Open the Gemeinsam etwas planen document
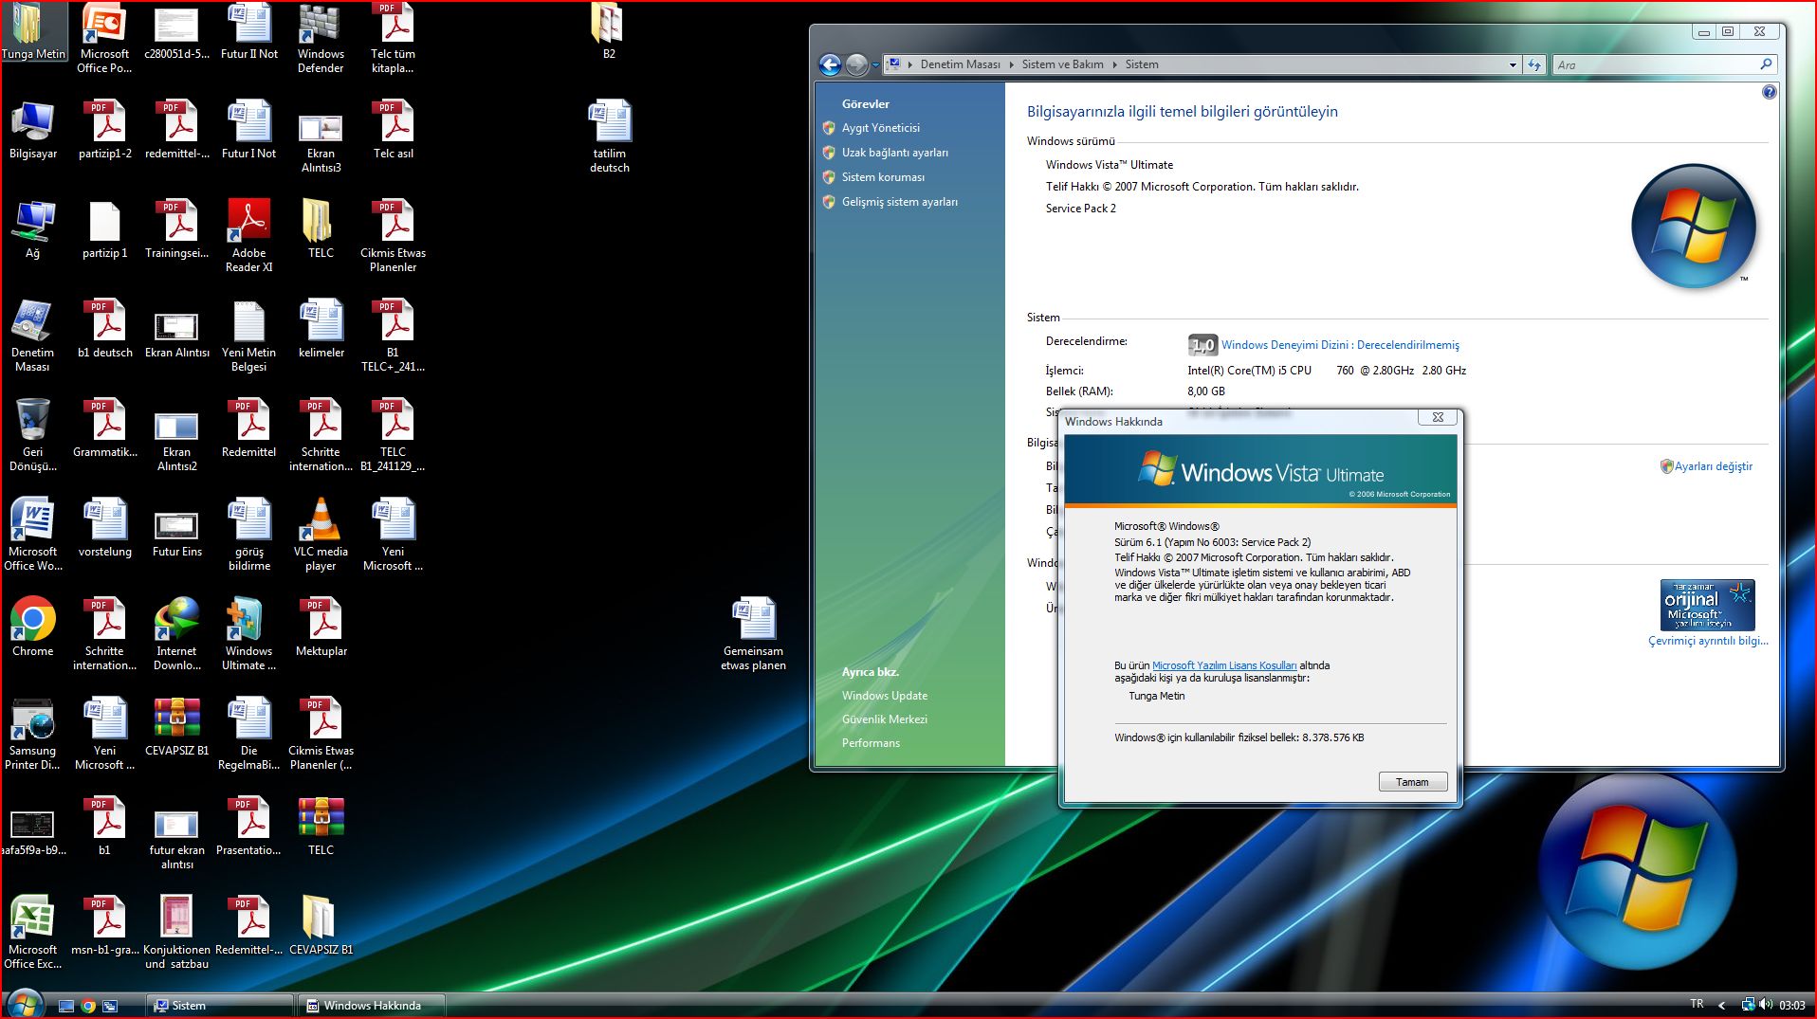1817x1019 pixels. 753,634
